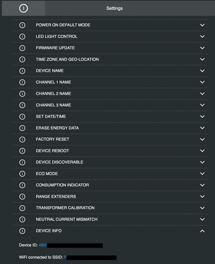The height and width of the screenshot is (264, 215).
Task: Click the info icon in the header tab
Action: click(x=24, y=8)
